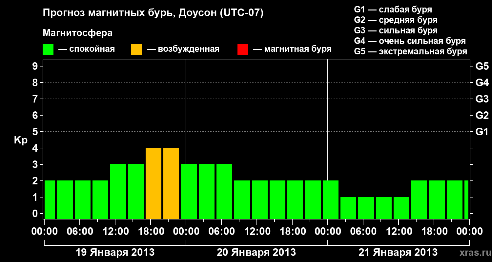Click the Kp 1 bar starting at 12:00 on 21 Января

pos(401,208)
